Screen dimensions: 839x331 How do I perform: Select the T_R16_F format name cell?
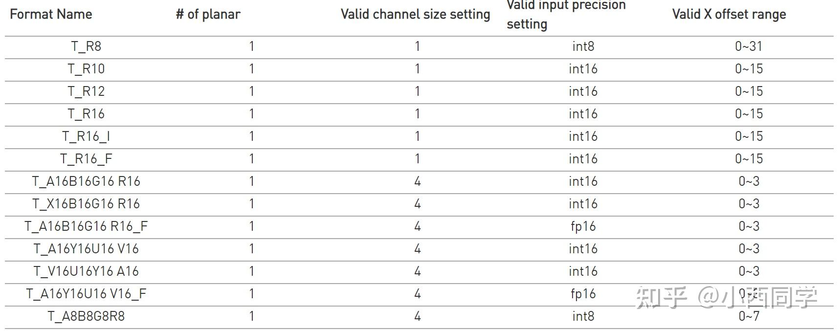tap(86, 159)
